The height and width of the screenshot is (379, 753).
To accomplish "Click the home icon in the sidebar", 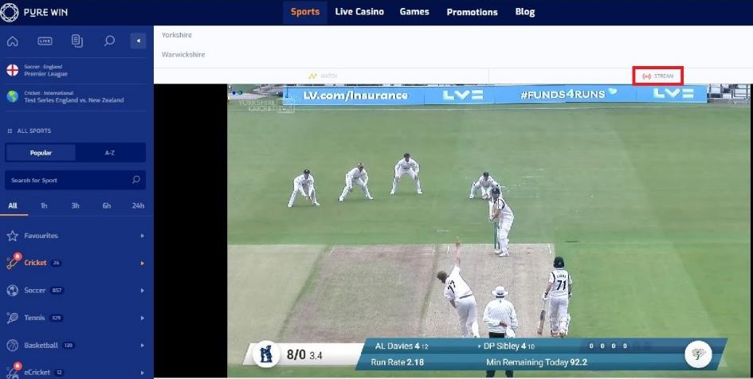I will pos(13,41).
